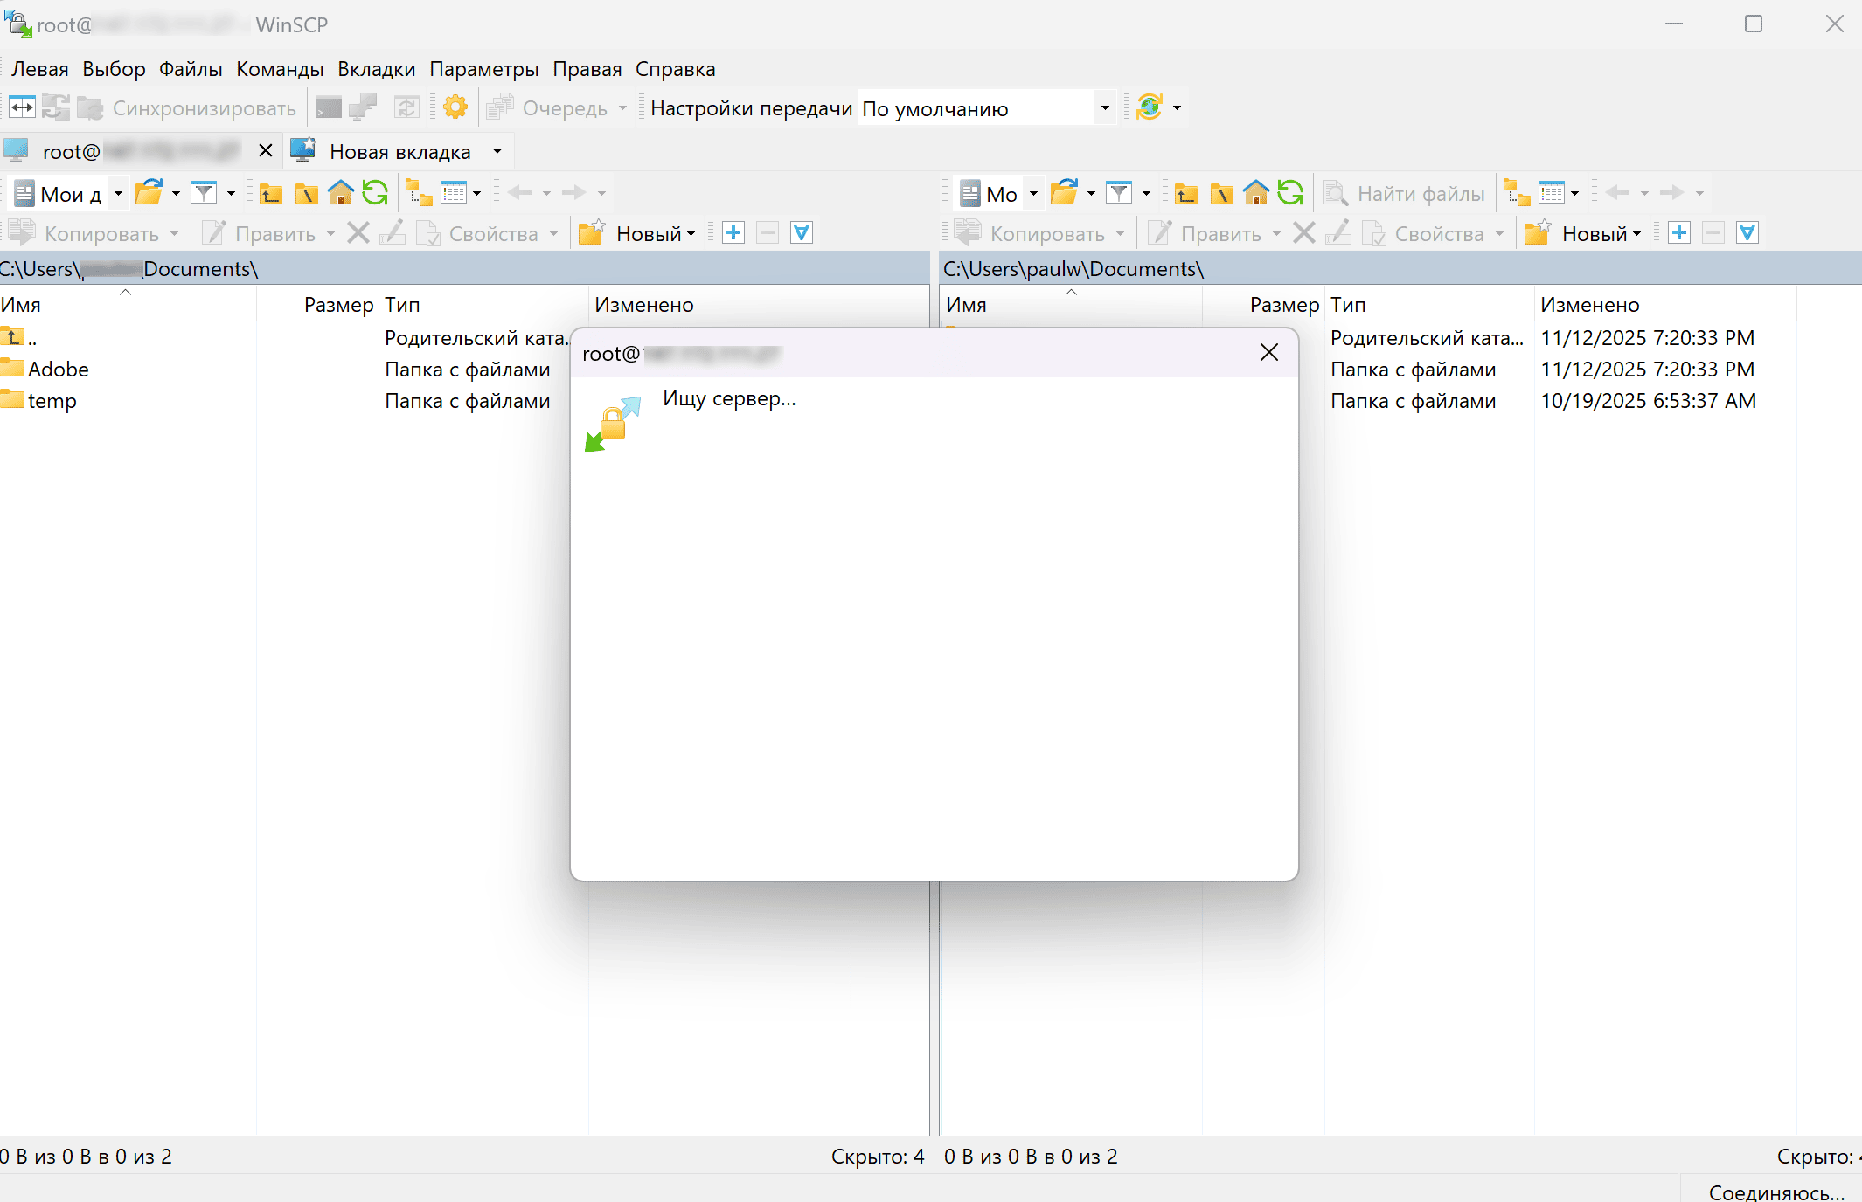Click select files plus icon, left panel

[x=733, y=233]
